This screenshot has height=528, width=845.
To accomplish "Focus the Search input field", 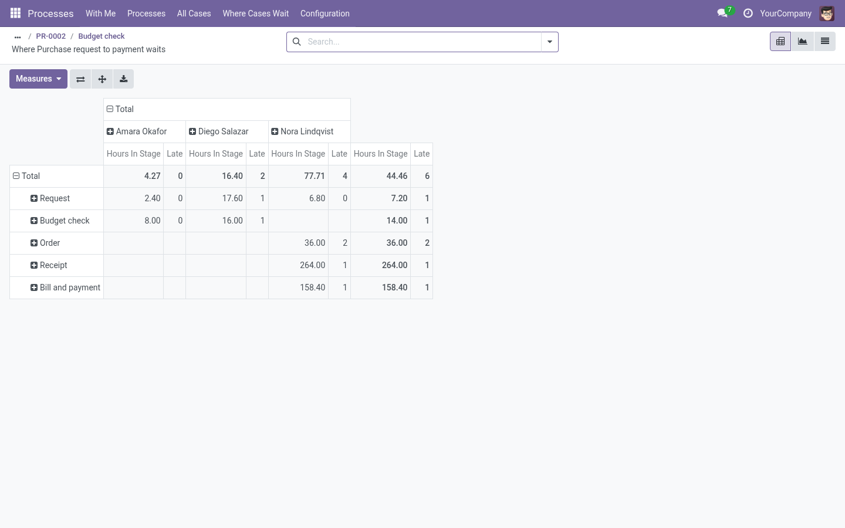I will click(x=422, y=42).
